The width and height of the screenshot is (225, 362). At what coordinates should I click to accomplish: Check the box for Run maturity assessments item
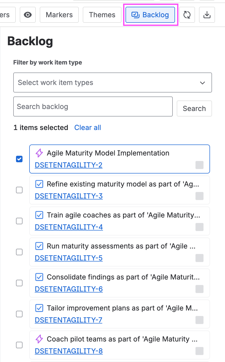pyautogui.click(x=19, y=252)
